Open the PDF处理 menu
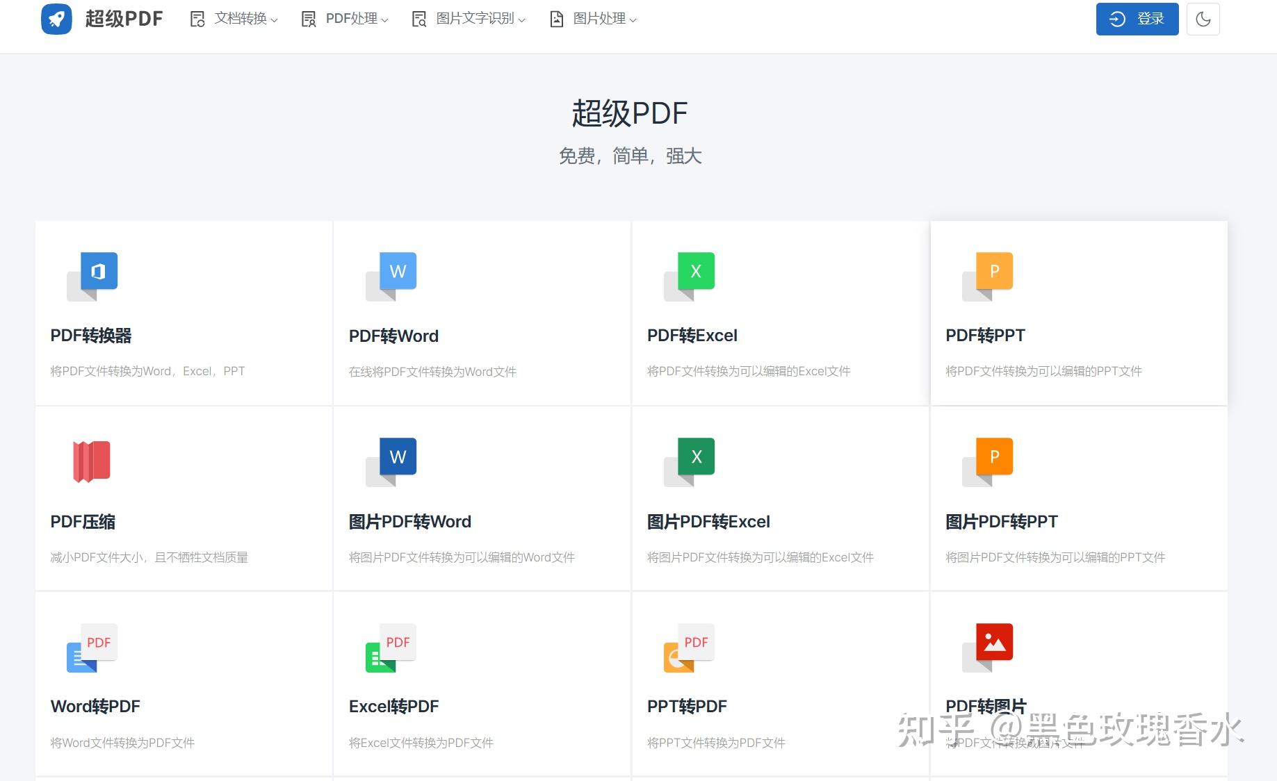The width and height of the screenshot is (1277, 781). coord(345,19)
